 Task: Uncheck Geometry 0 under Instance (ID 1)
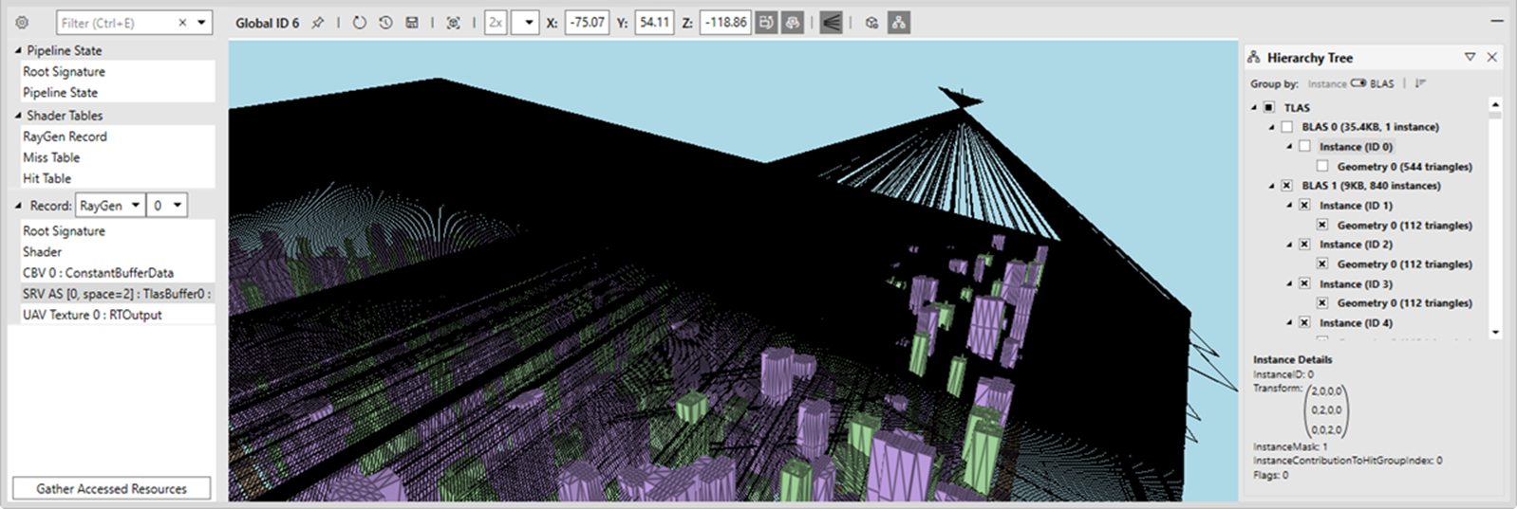[x=1322, y=226]
